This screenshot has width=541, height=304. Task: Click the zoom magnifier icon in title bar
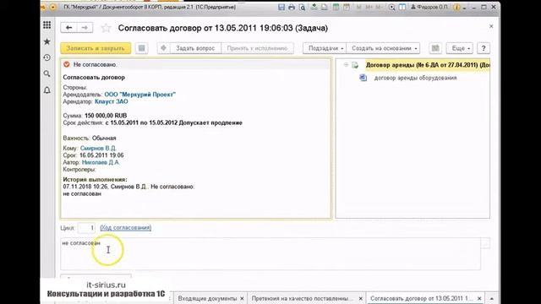391,7
